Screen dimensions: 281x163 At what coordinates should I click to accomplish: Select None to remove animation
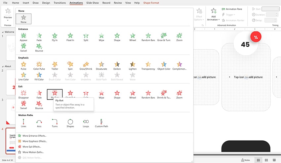(23, 19)
